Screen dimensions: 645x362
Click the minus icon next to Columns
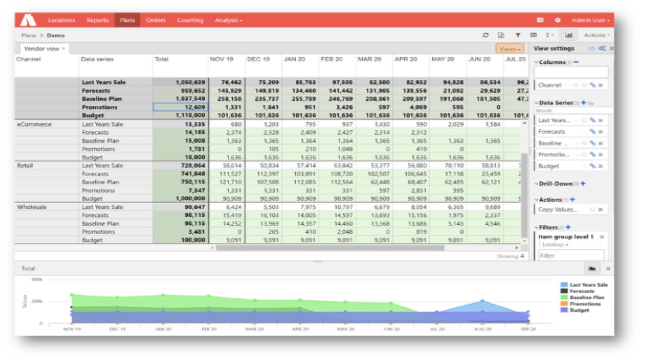click(x=576, y=62)
